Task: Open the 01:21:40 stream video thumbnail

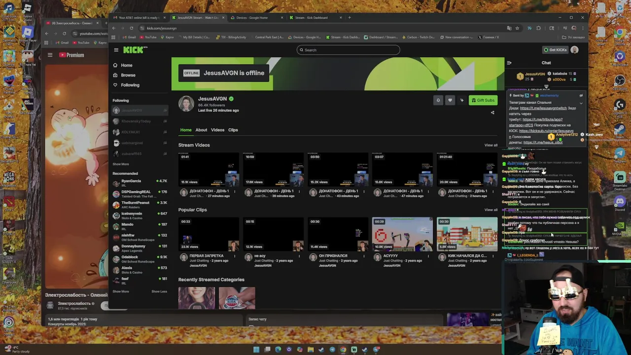Action: pyautogui.click(x=467, y=170)
